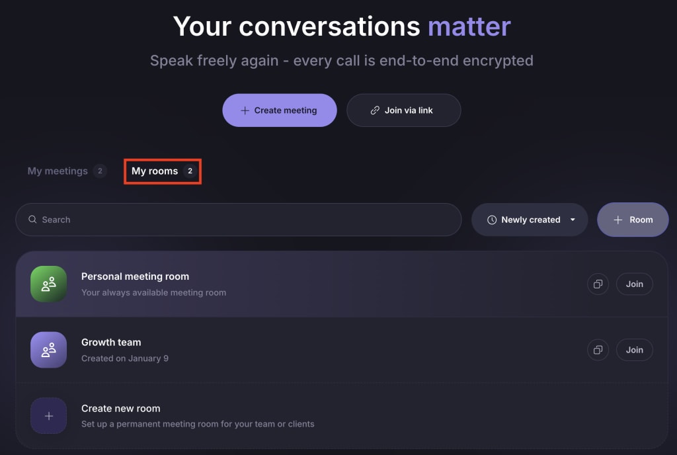This screenshot has height=455, width=677.
Task: Open the Newly created sort dropdown
Action: point(529,219)
